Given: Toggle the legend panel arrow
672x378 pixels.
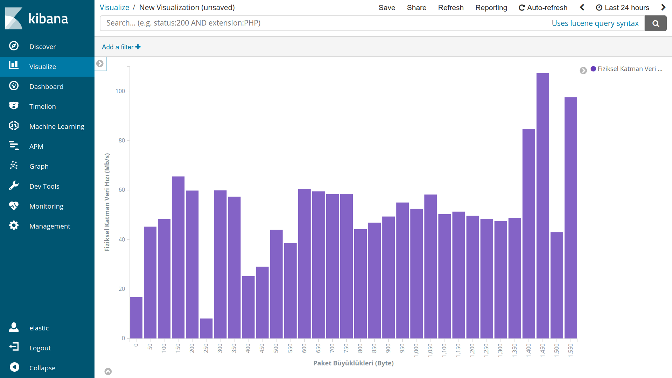Looking at the screenshot, I should pos(583,70).
